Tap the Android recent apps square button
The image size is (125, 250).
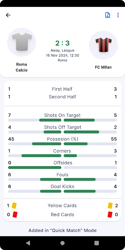point(97,243)
